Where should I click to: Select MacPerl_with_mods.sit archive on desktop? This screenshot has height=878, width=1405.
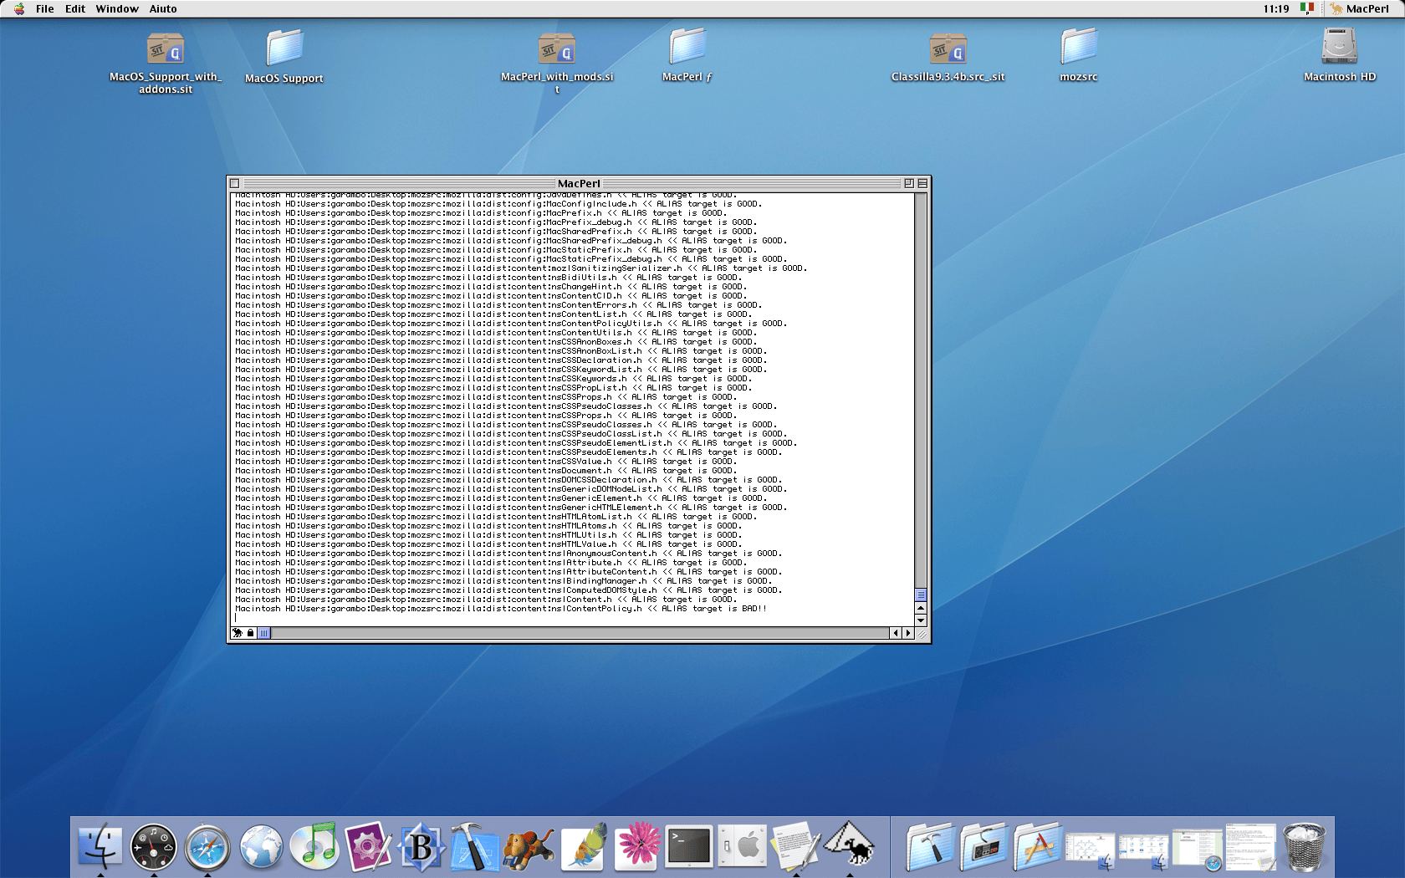point(557,63)
